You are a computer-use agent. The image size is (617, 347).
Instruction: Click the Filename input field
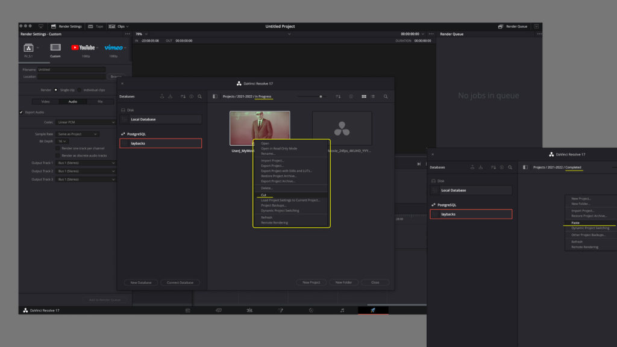click(x=71, y=70)
